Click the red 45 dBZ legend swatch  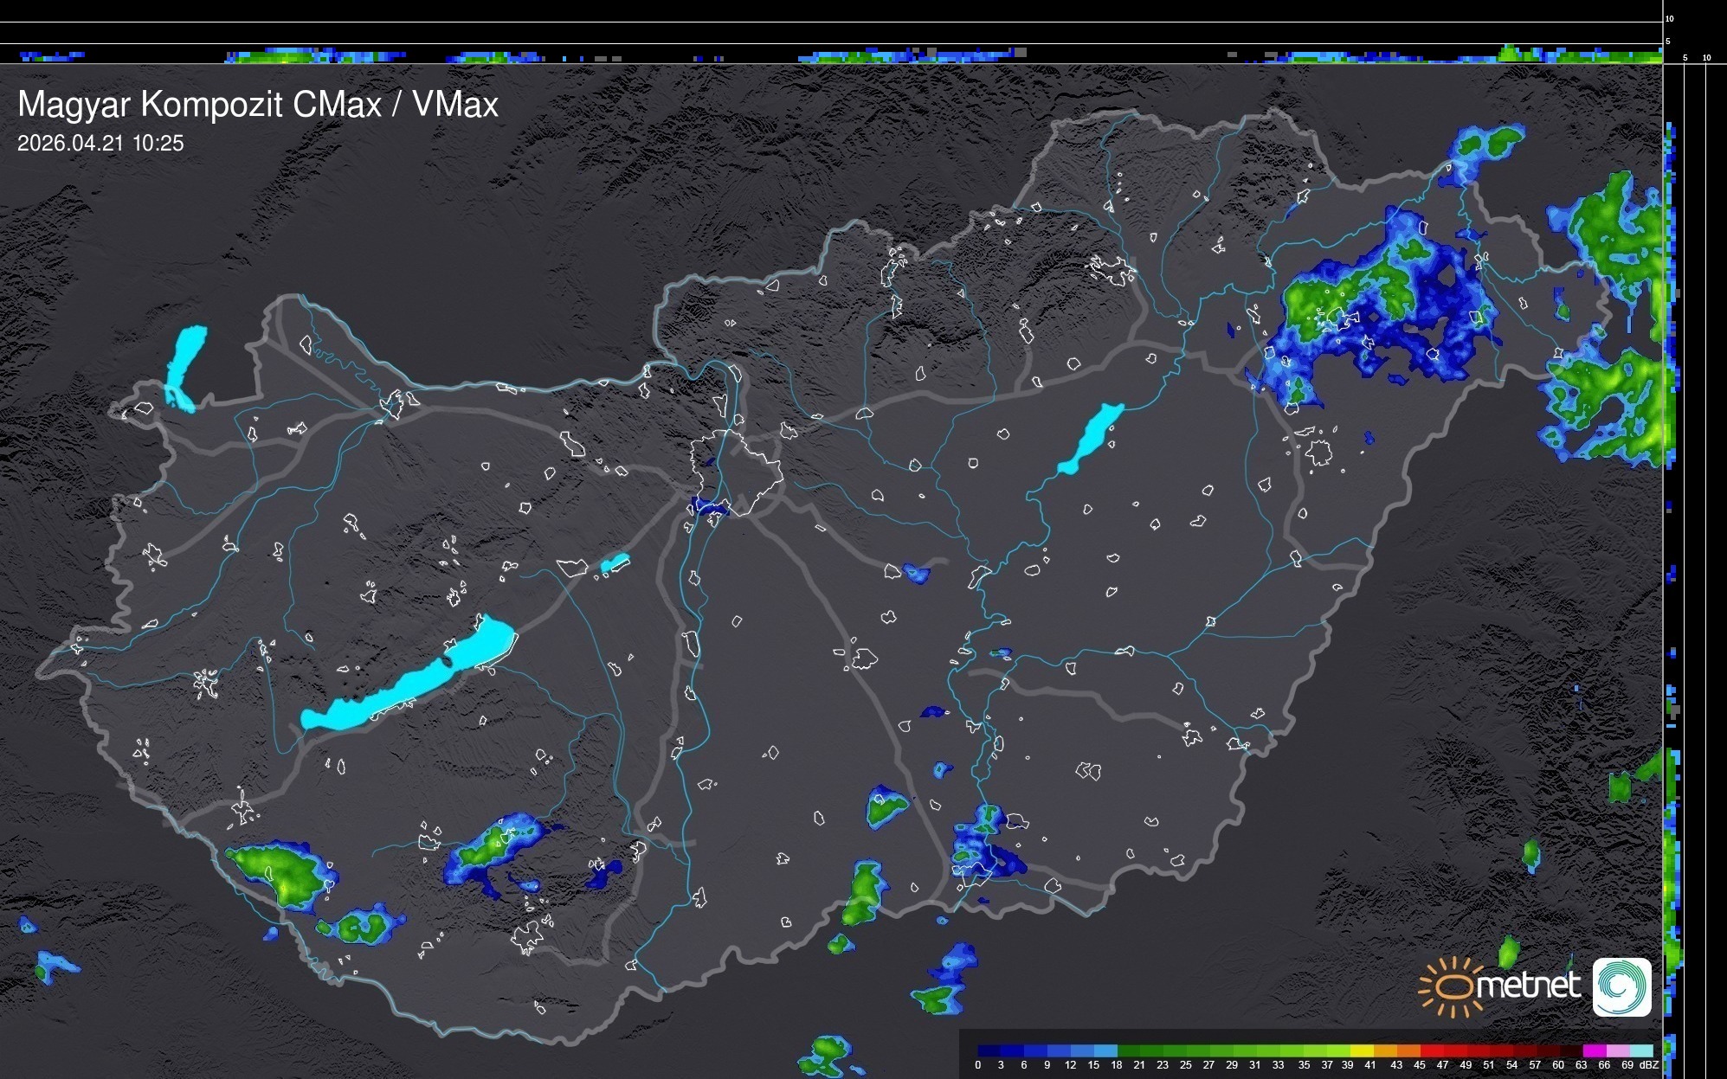pyautogui.click(x=1430, y=1050)
